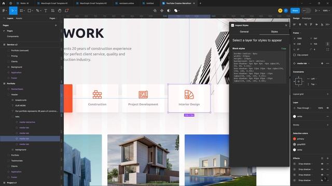
Task: Open the tidy up distribute dropdown
Action: 328,24
